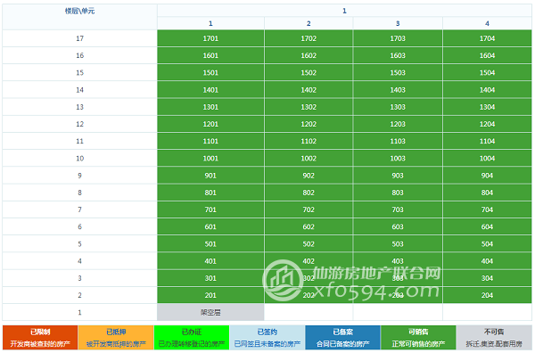Click the xfo594.com watermark logo icon

283,281
